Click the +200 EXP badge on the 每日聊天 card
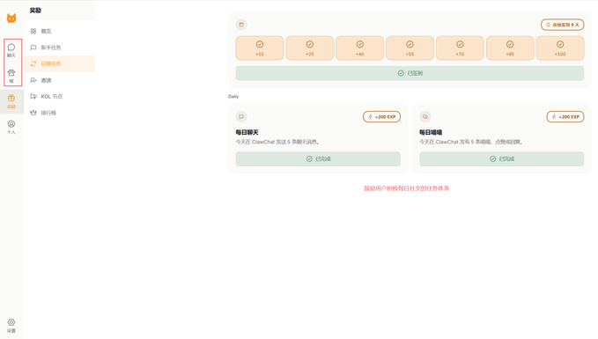Screen dimensions: 598x339 click(x=381, y=117)
